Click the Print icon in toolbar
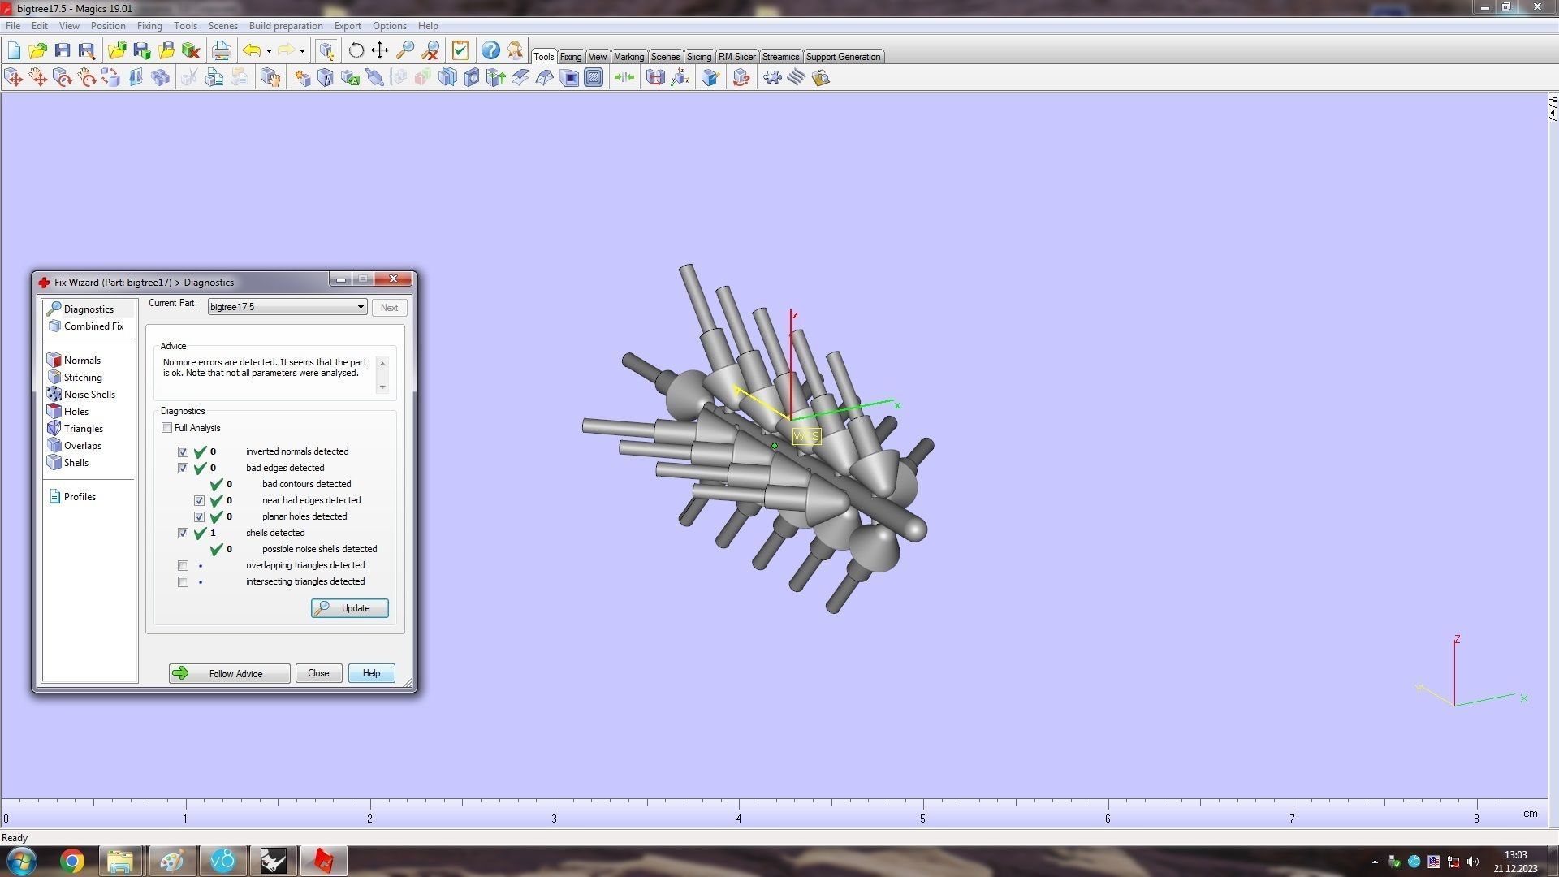The image size is (1559, 877). click(x=221, y=50)
